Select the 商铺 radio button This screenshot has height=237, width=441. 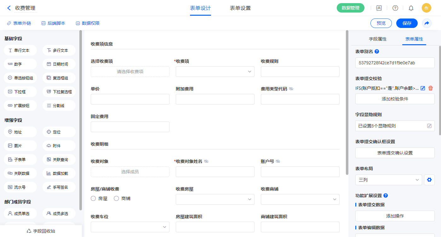point(116,198)
